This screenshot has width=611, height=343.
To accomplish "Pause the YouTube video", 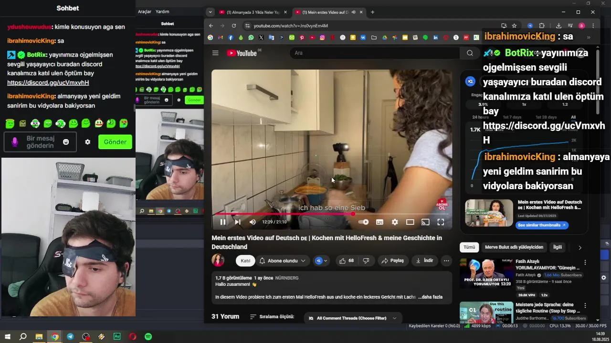I will pyautogui.click(x=223, y=222).
